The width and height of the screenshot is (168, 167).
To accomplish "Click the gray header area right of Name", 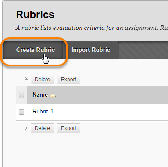I will pyautogui.click(x=112, y=95).
